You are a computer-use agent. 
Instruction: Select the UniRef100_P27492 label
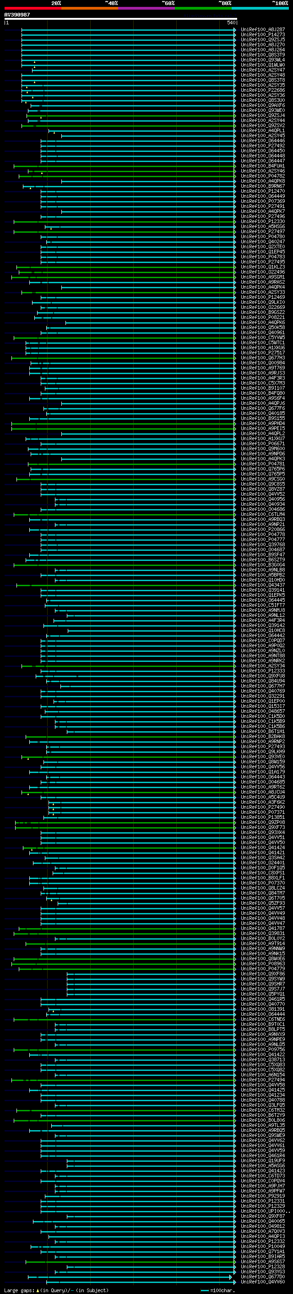click(x=263, y=146)
